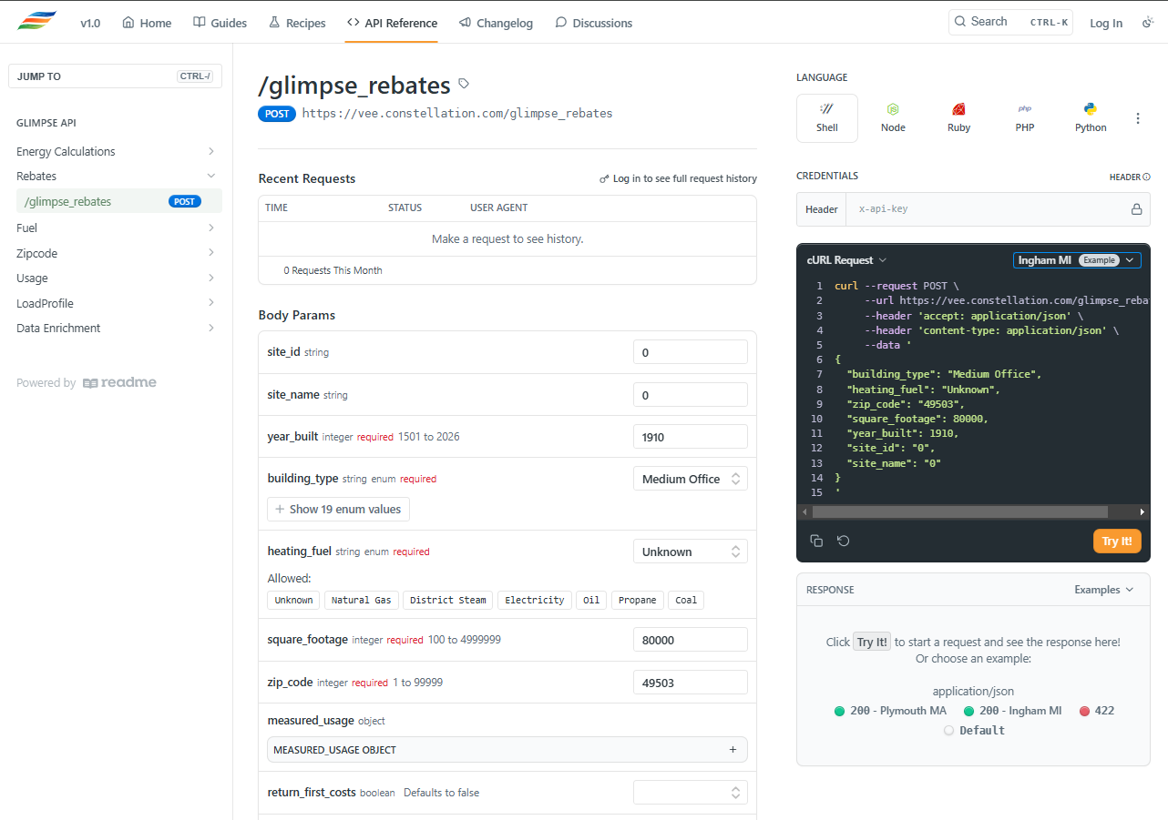This screenshot has width=1168, height=820.
Task: Open the Ingham MI example dropdown
Action: 1077,260
